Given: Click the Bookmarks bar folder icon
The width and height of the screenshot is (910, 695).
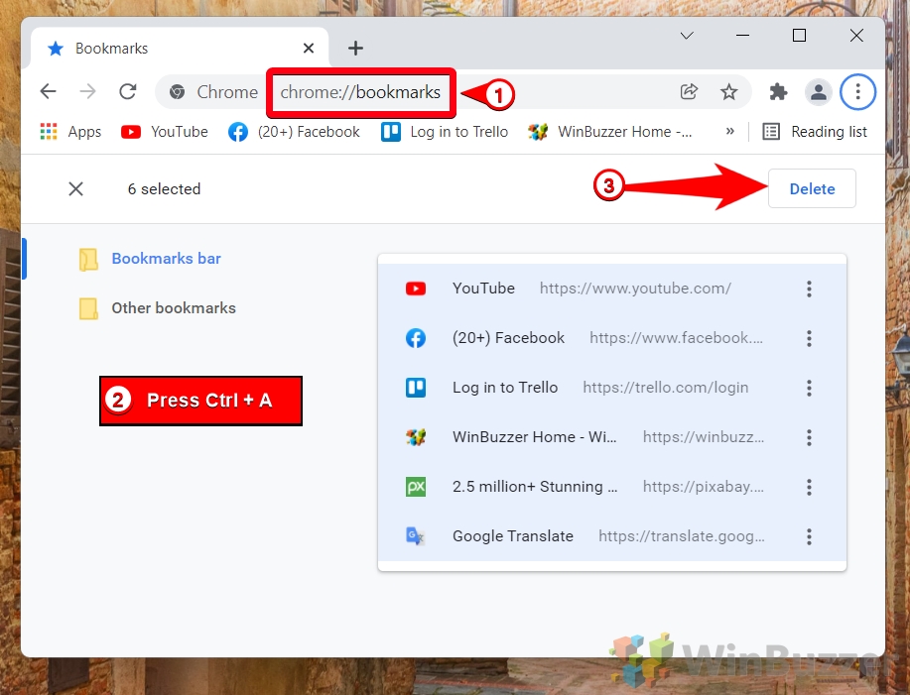Looking at the screenshot, I should (x=88, y=260).
